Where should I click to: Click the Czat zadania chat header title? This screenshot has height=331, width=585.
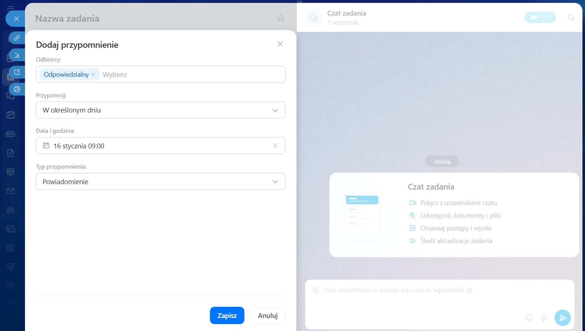point(346,13)
